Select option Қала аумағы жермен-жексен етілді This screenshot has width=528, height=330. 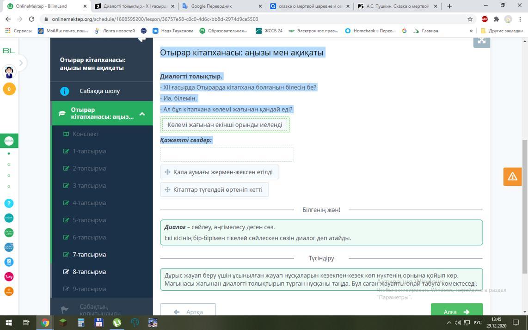[220, 172]
